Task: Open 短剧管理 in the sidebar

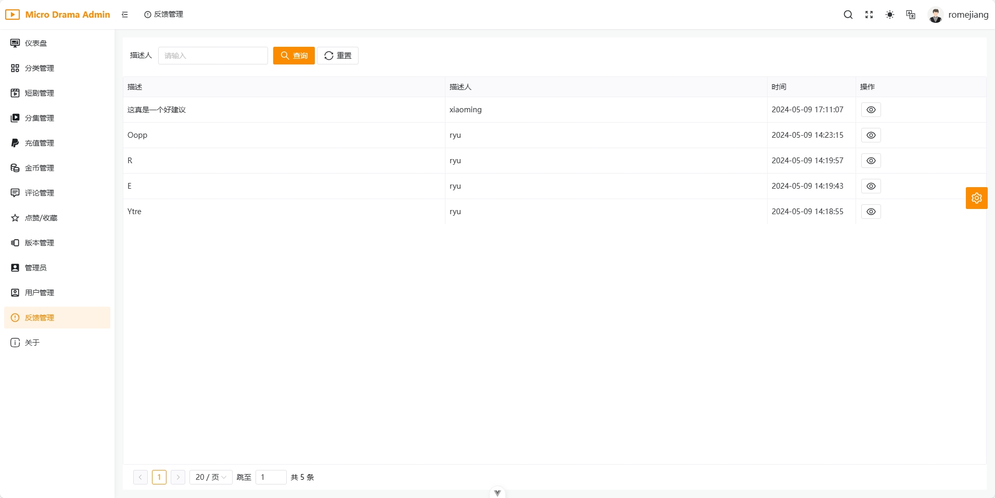Action: [40, 93]
